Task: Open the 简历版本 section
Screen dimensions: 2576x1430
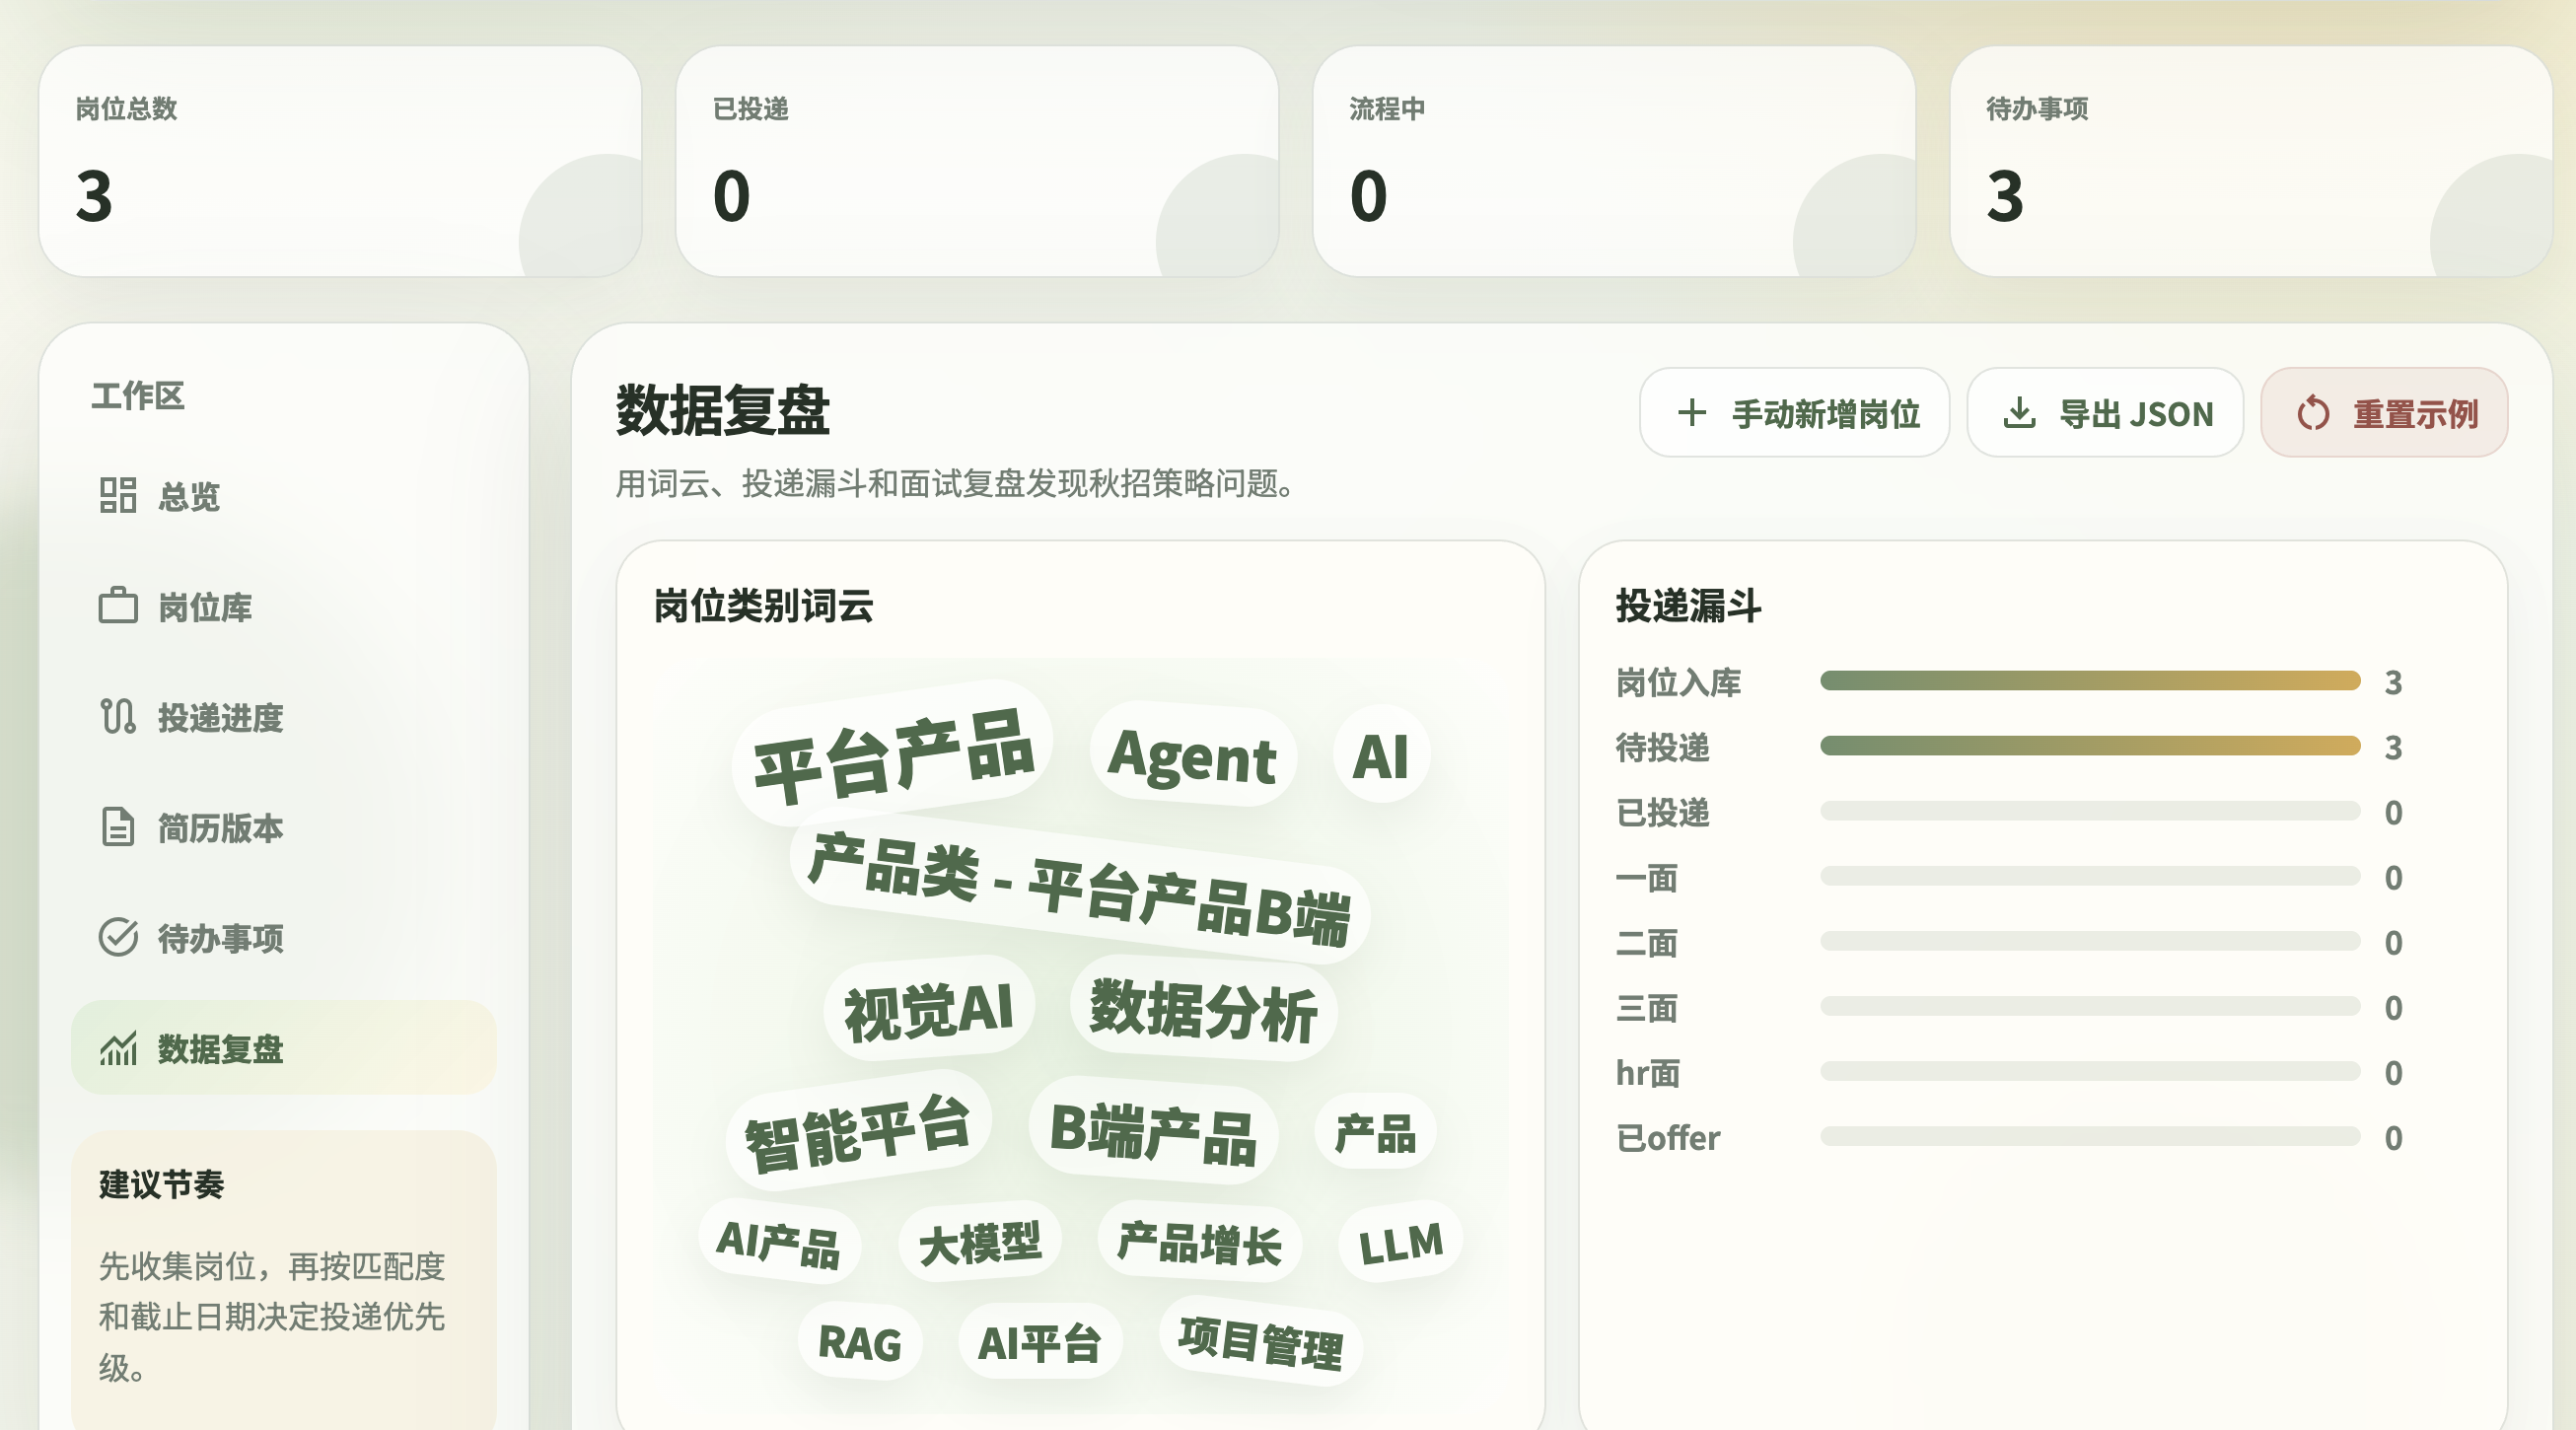Action: pyautogui.click(x=284, y=827)
